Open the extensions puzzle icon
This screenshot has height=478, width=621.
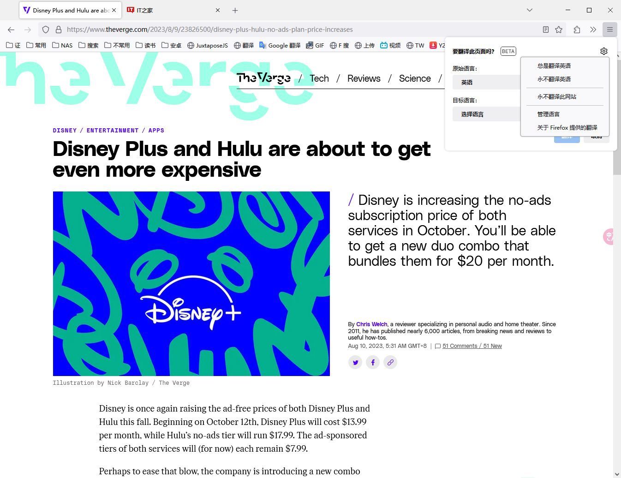pyautogui.click(x=577, y=30)
